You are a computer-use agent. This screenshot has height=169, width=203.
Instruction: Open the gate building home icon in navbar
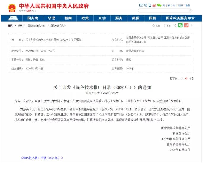click(13, 18)
